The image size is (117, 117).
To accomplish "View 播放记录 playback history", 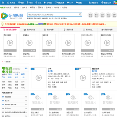I will coord(106,3).
